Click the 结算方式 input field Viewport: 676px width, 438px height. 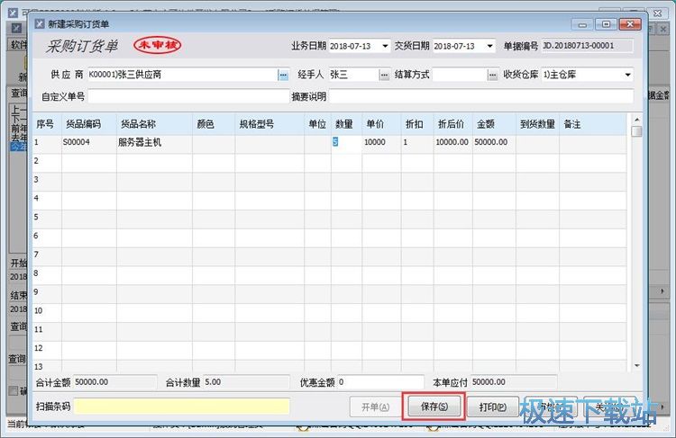460,75
